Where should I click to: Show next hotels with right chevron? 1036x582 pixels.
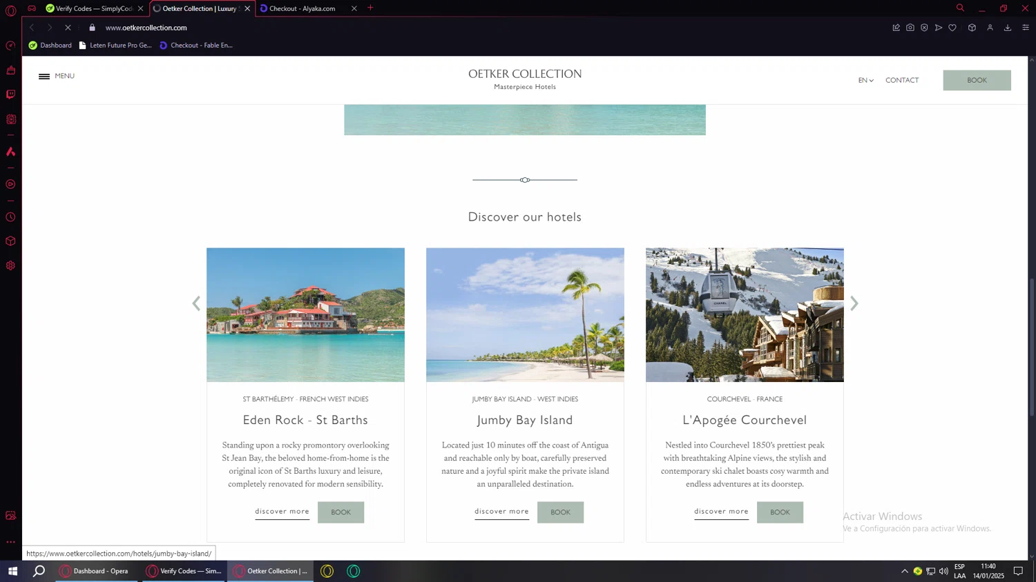click(x=854, y=303)
